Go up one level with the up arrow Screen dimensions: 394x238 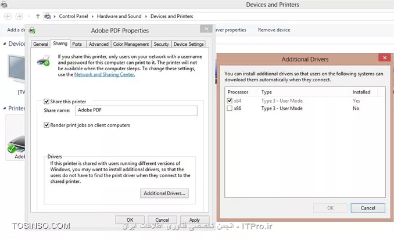click(x=38, y=16)
